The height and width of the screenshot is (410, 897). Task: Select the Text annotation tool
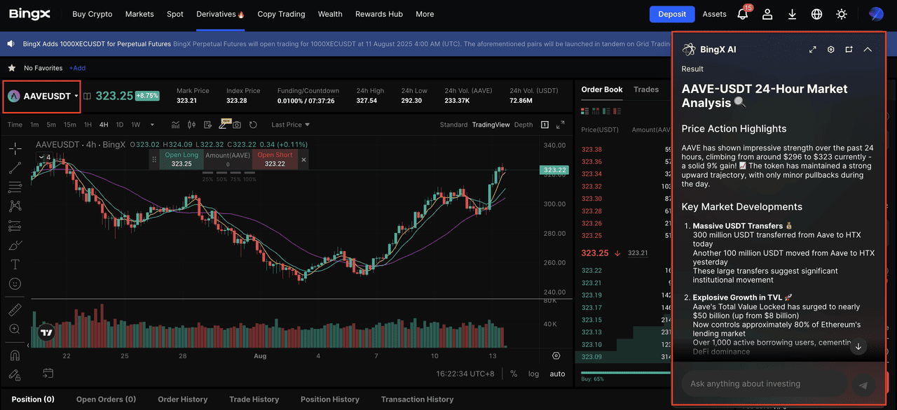point(15,264)
